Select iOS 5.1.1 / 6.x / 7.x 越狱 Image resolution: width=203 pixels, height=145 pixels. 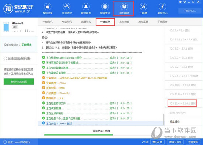coord(184,39)
